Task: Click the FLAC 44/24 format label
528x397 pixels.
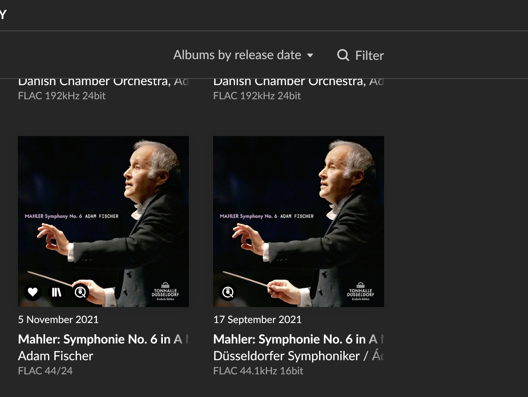Action: (45, 371)
